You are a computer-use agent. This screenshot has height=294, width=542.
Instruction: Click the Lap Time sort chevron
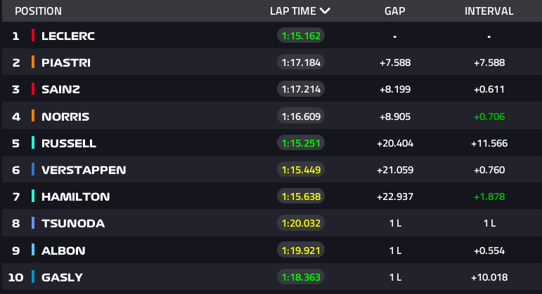click(324, 11)
